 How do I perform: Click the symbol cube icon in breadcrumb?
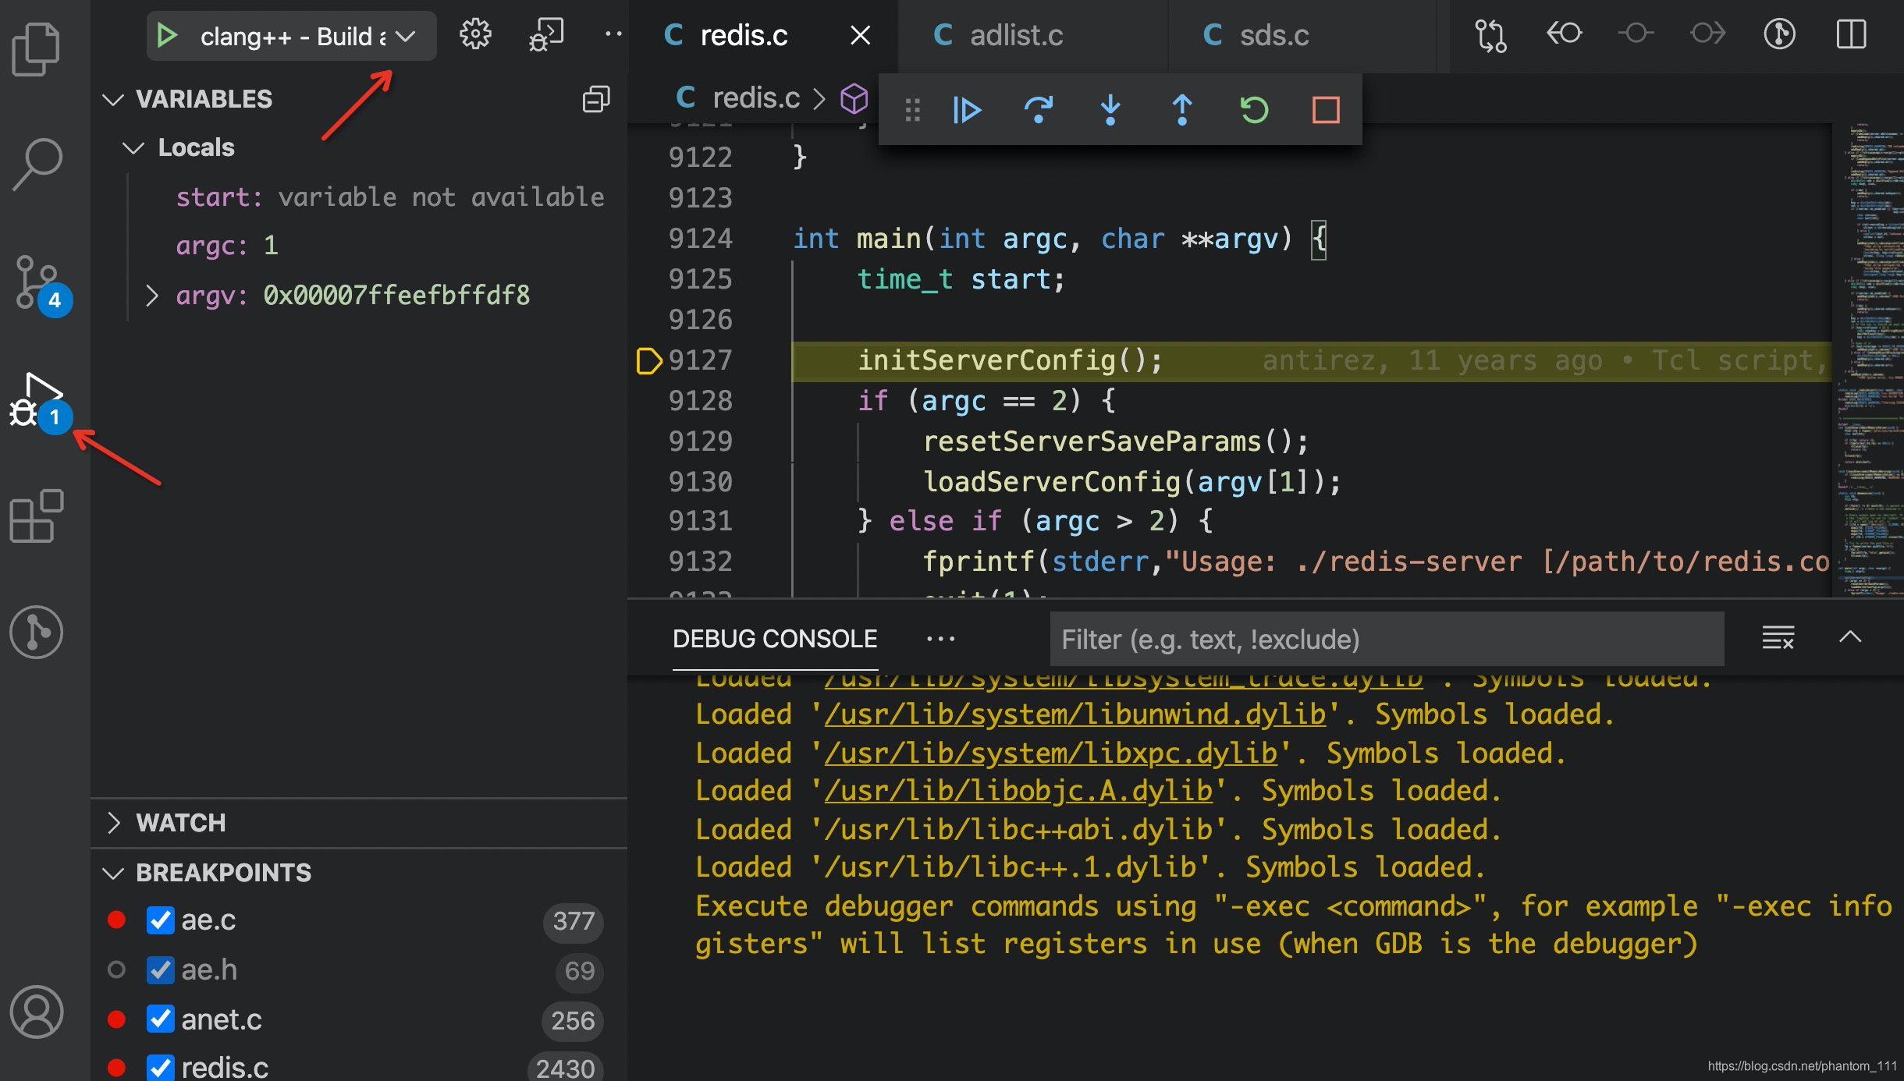click(854, 98)
